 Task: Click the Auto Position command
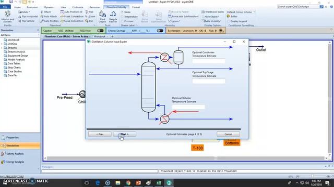[50, 21]
